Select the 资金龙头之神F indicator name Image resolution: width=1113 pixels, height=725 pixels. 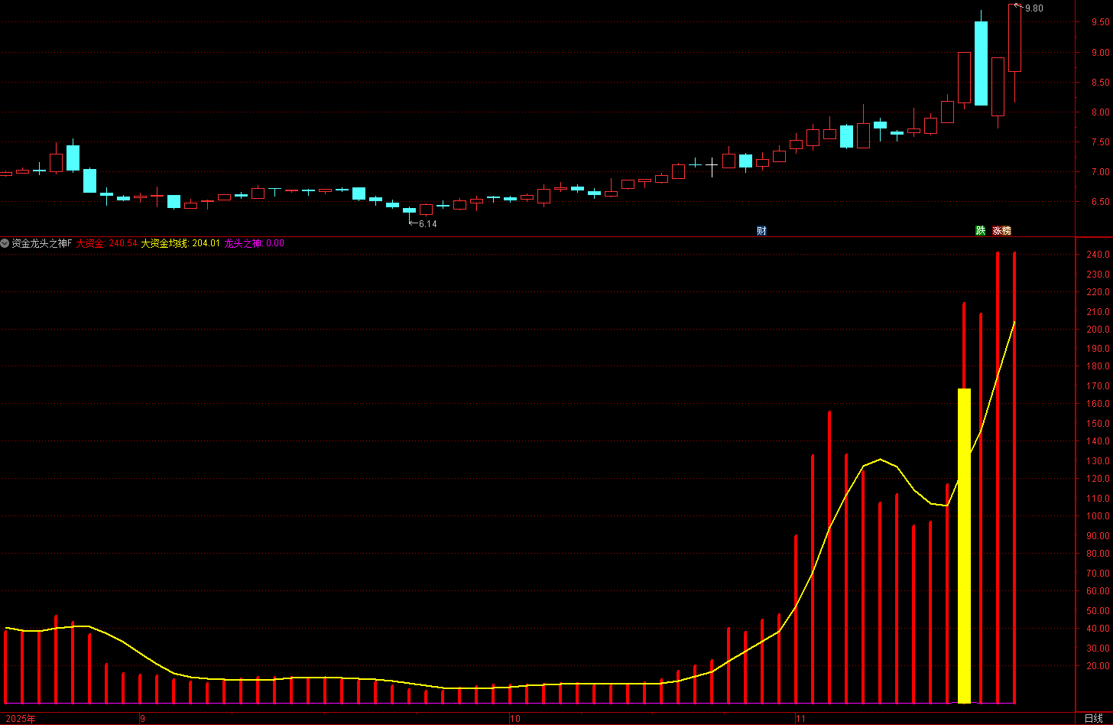[41, 243]
